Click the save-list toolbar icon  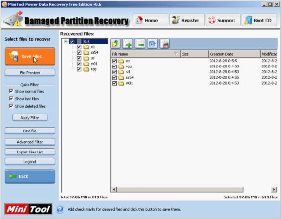164,44
